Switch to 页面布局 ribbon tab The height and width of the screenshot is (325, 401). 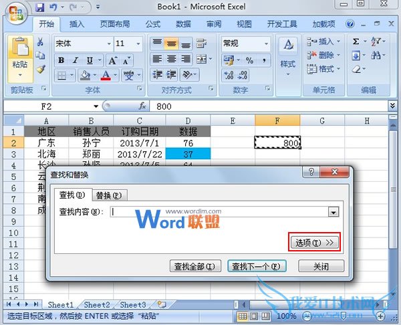coord(115,24)
